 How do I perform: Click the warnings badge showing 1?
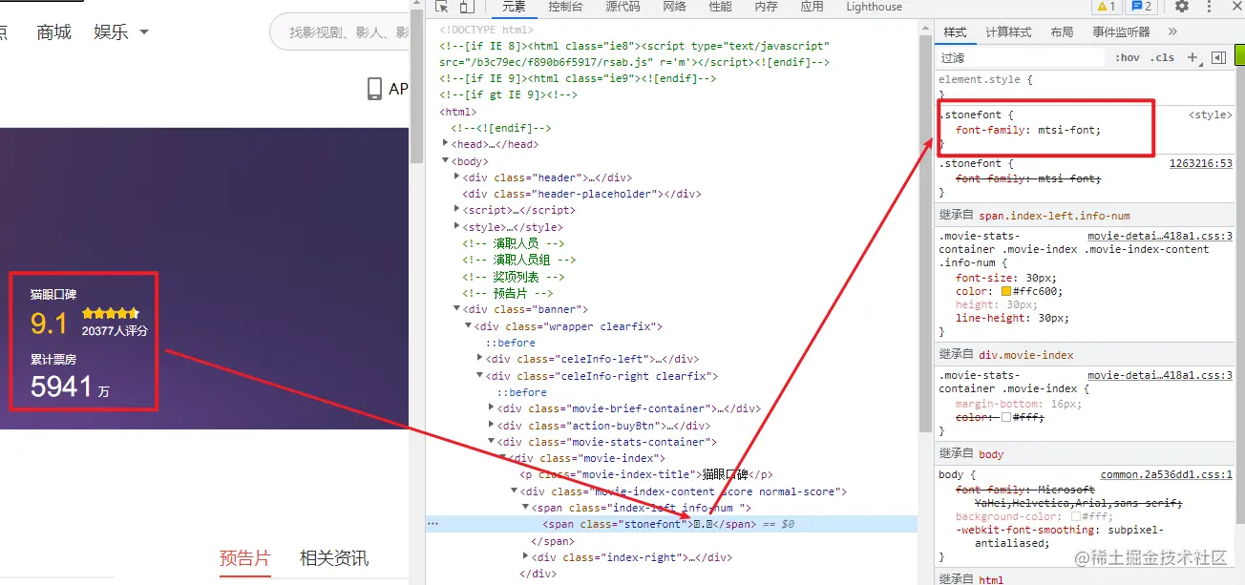pyautogui.click(x=1106, y=7)
